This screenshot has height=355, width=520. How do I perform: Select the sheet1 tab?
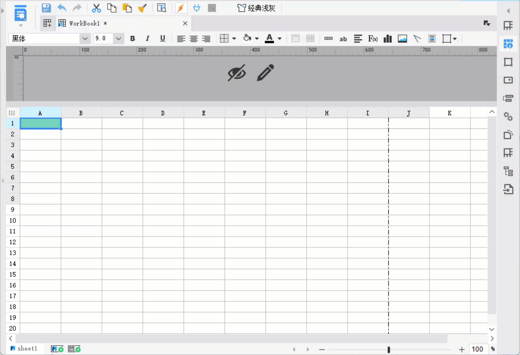[x=24, y=349]
